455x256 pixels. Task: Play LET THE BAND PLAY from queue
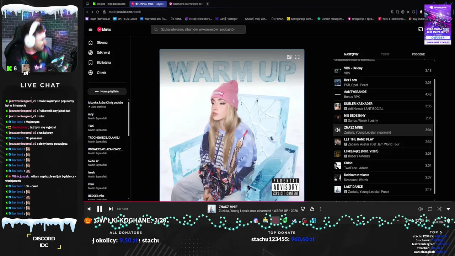(x=383, y=142)
